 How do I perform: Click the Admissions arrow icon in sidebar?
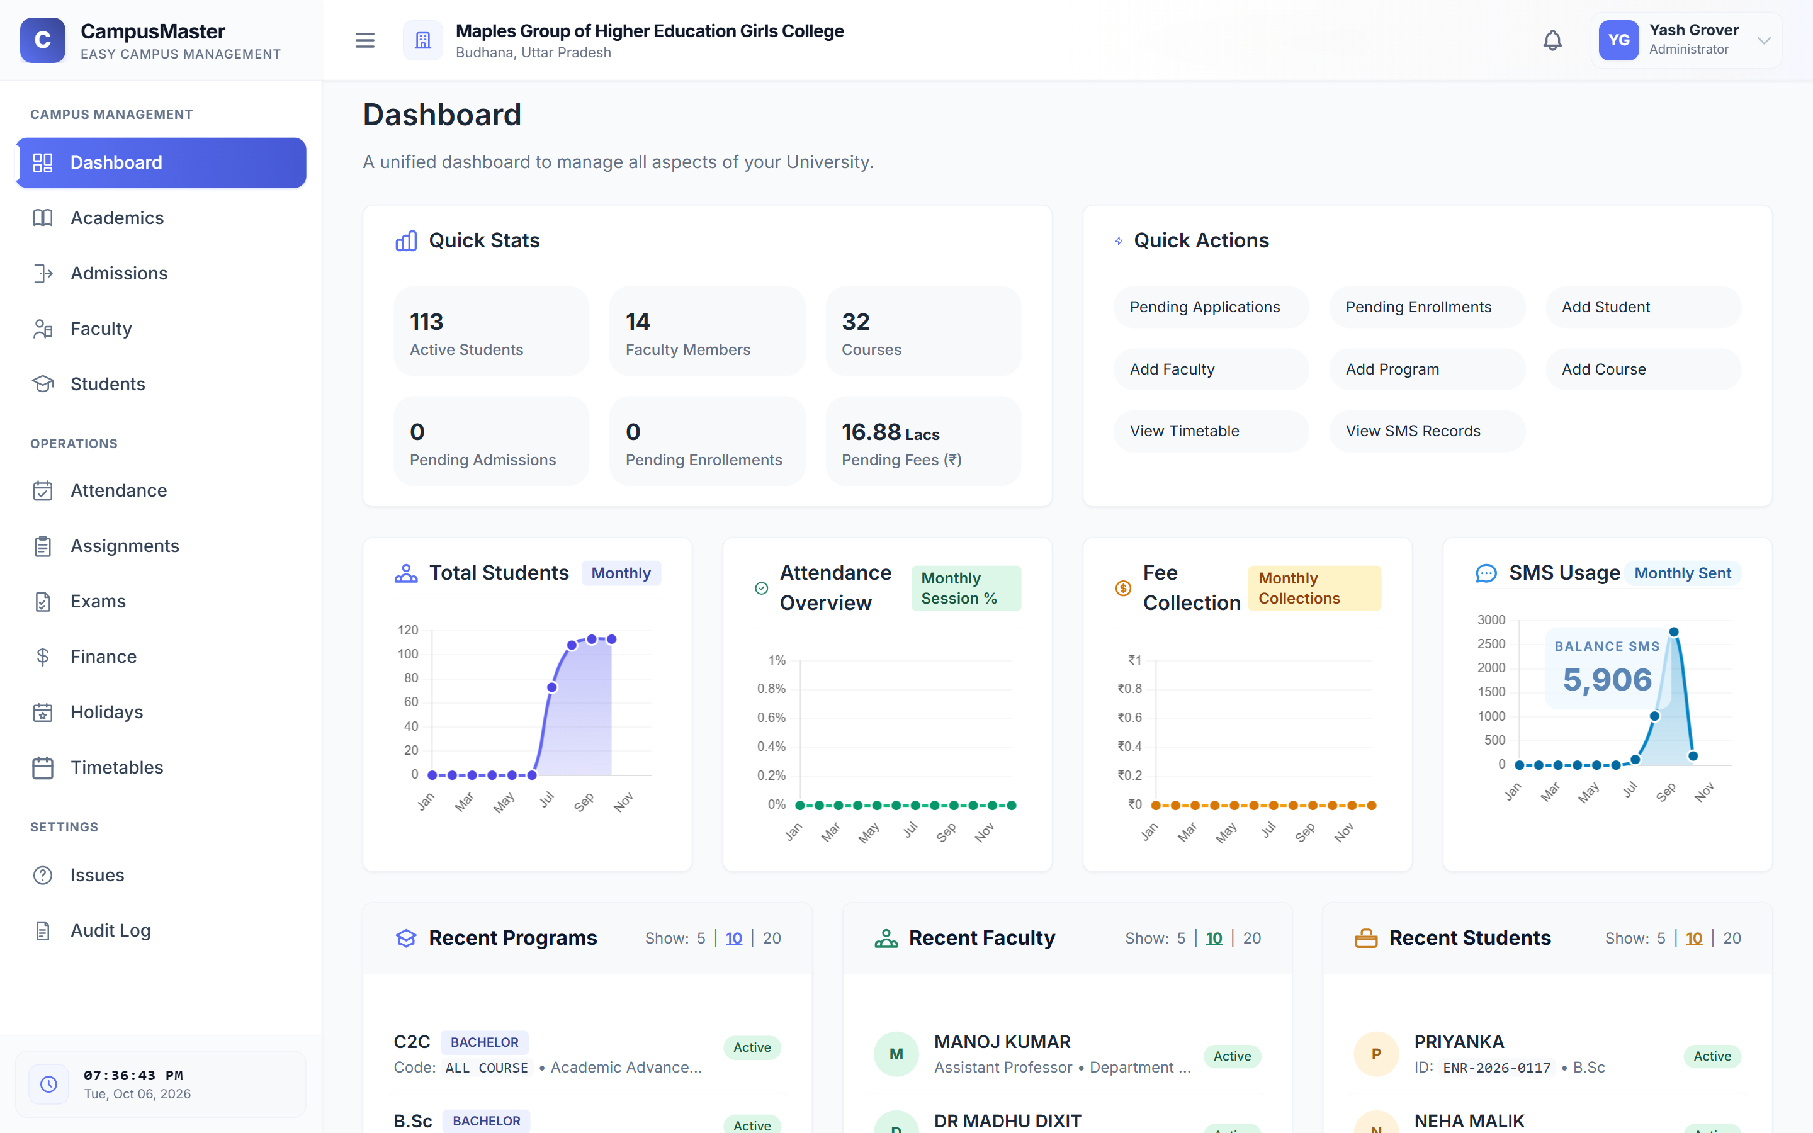(43, 274)
